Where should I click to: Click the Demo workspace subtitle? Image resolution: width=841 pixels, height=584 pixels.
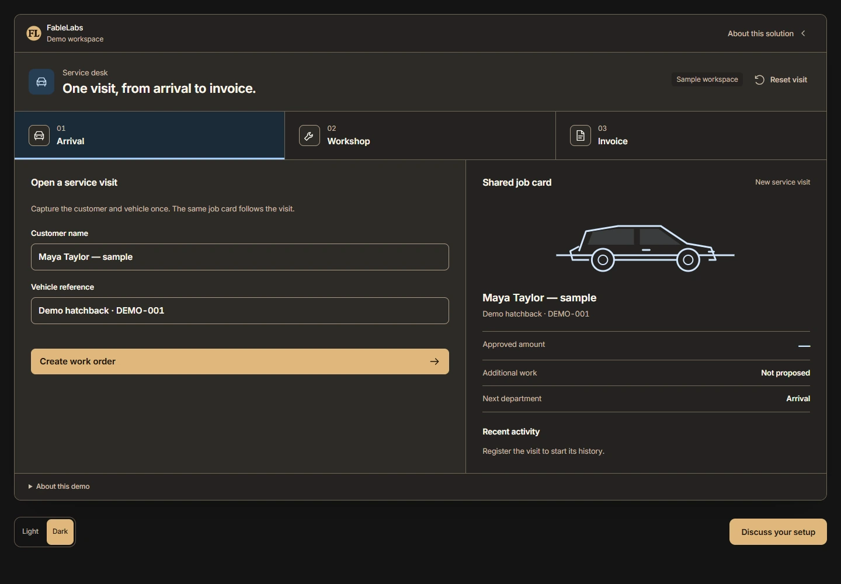click(75, 39)
